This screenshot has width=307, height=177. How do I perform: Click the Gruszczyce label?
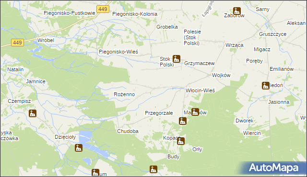(x=273, y=34)
